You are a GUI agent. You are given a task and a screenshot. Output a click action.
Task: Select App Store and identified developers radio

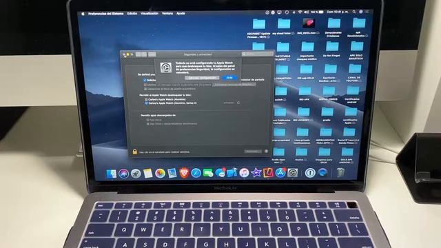coord(148,124)
